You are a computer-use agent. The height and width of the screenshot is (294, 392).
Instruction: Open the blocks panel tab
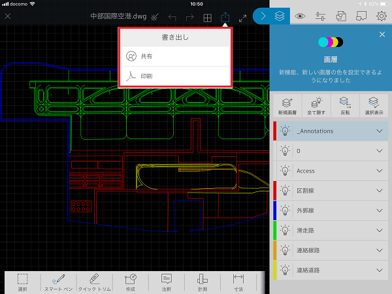(341, 16)
